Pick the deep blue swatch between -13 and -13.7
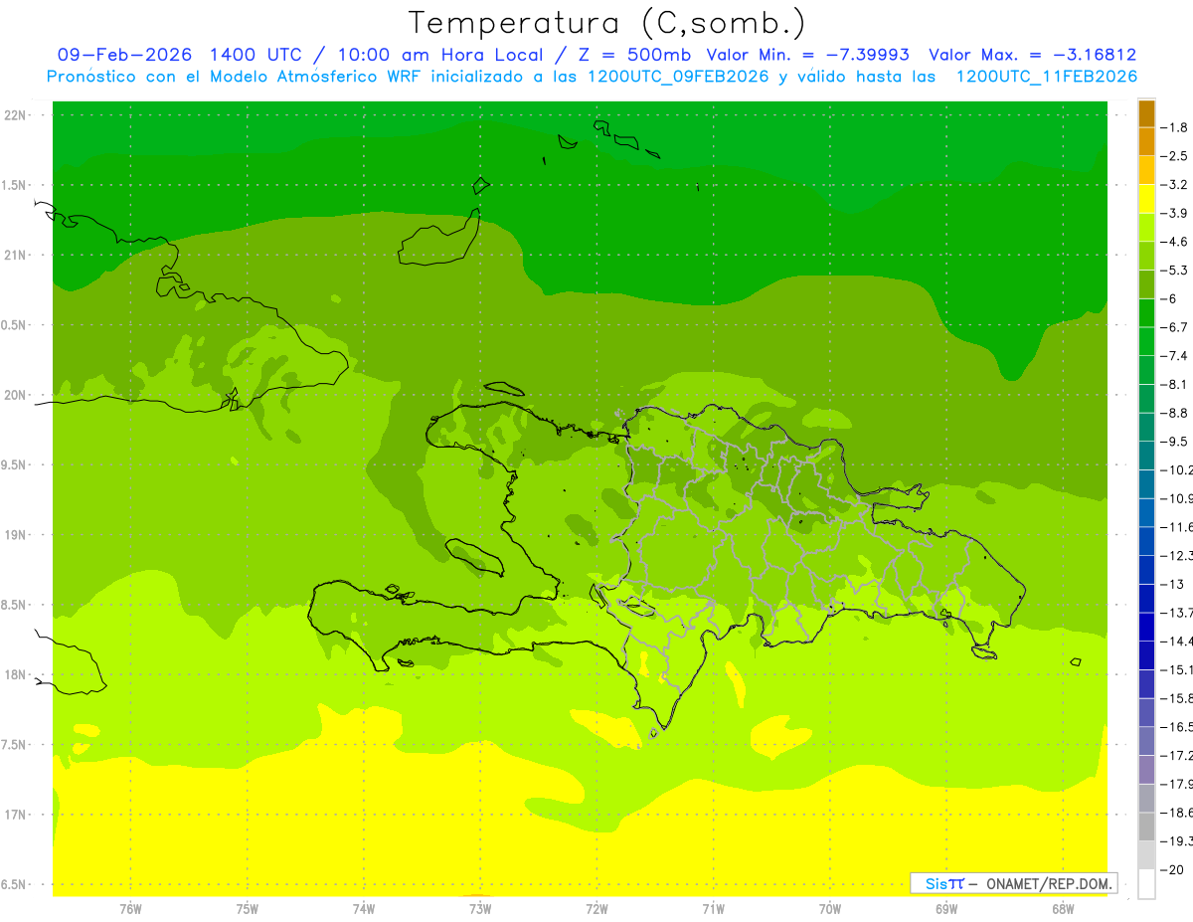 click(x=1146, y=599)
